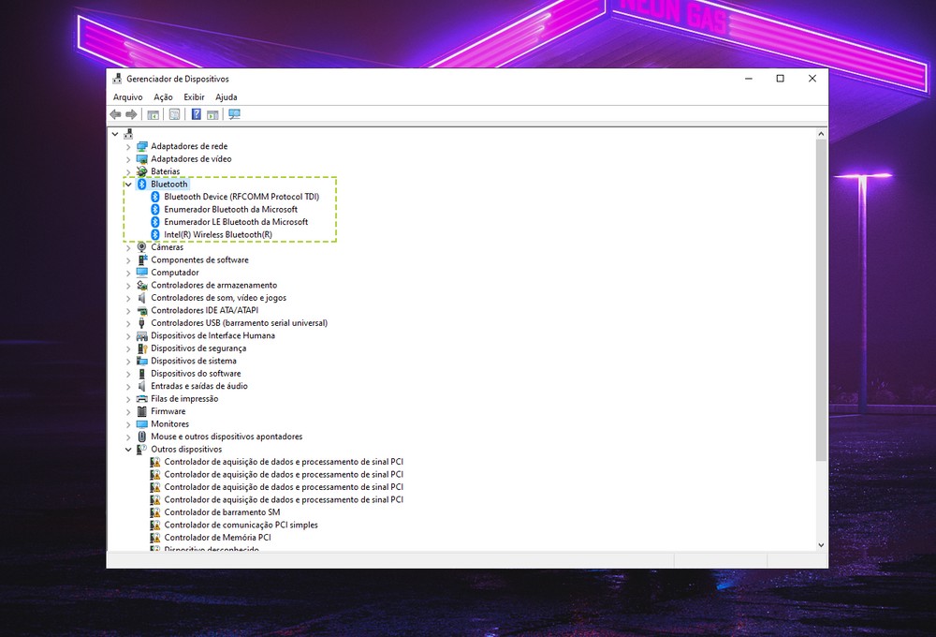Open the Exibir menu

pos(194,97)
